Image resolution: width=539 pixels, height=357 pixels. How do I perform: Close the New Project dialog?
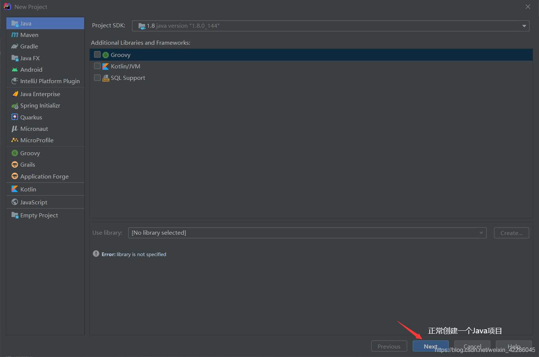click(528, 7)
